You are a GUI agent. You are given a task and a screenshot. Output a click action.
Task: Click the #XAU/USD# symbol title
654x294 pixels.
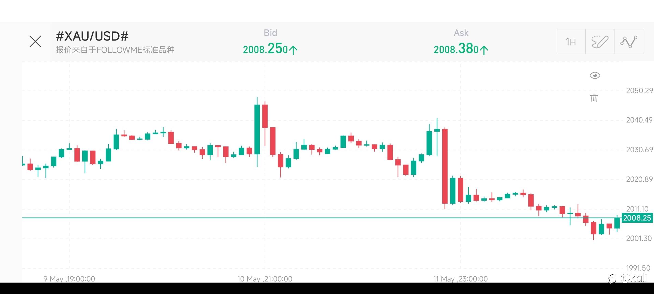pos(92,36)
